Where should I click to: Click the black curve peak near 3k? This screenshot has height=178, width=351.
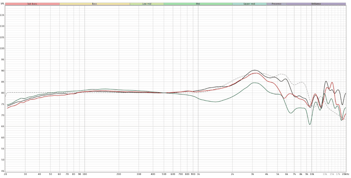point(255,70)
